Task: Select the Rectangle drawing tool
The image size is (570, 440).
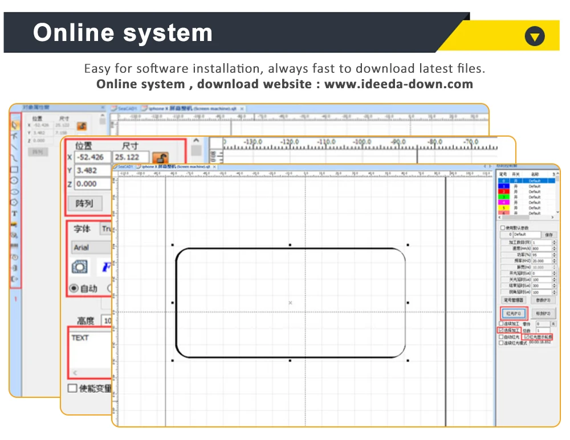Action: tap(15, 169)
